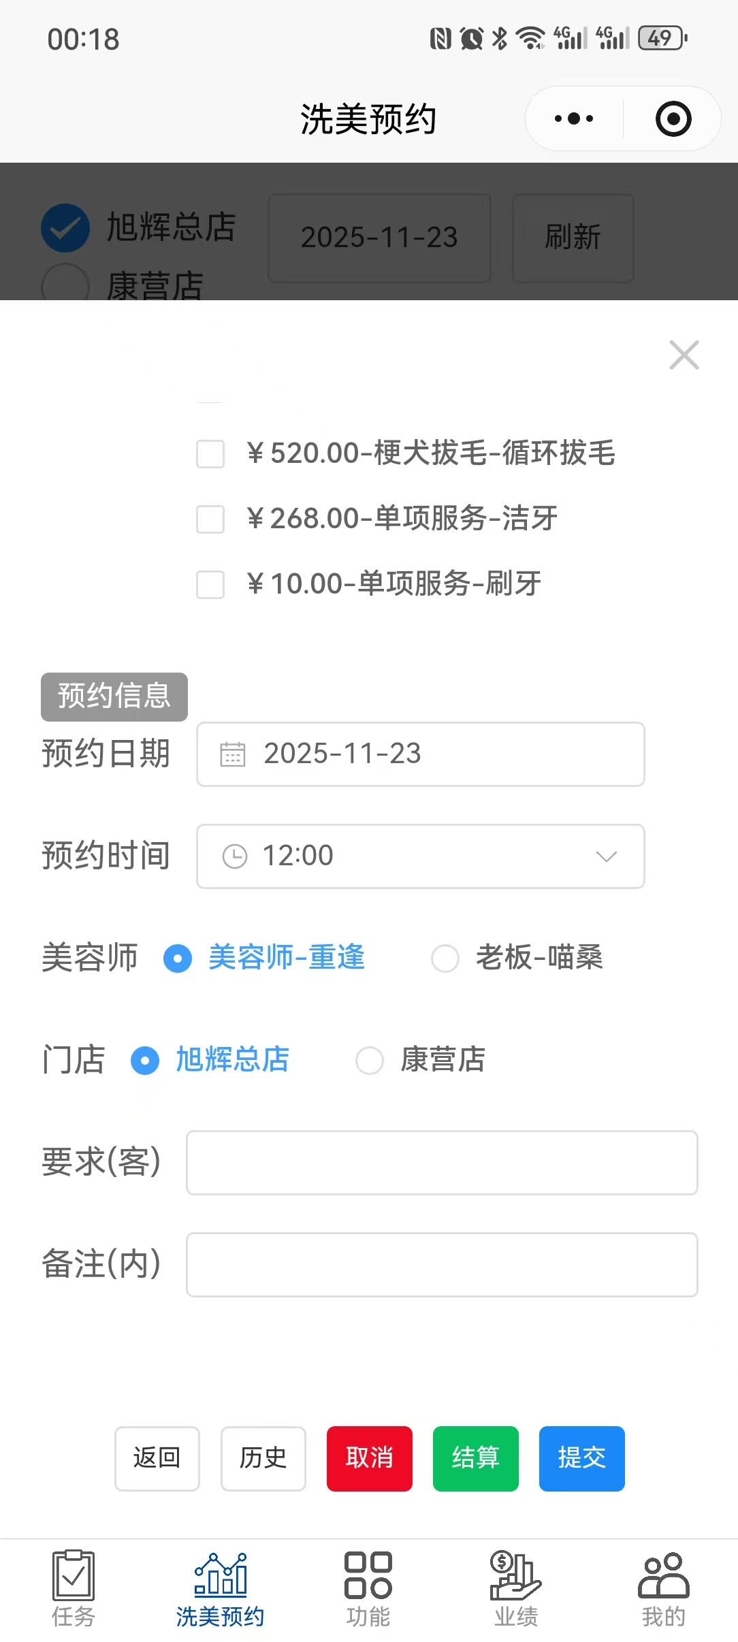The image size is (738, 1642).
Task: Focus the 要求(客) input field
Action: [442, 1163]
